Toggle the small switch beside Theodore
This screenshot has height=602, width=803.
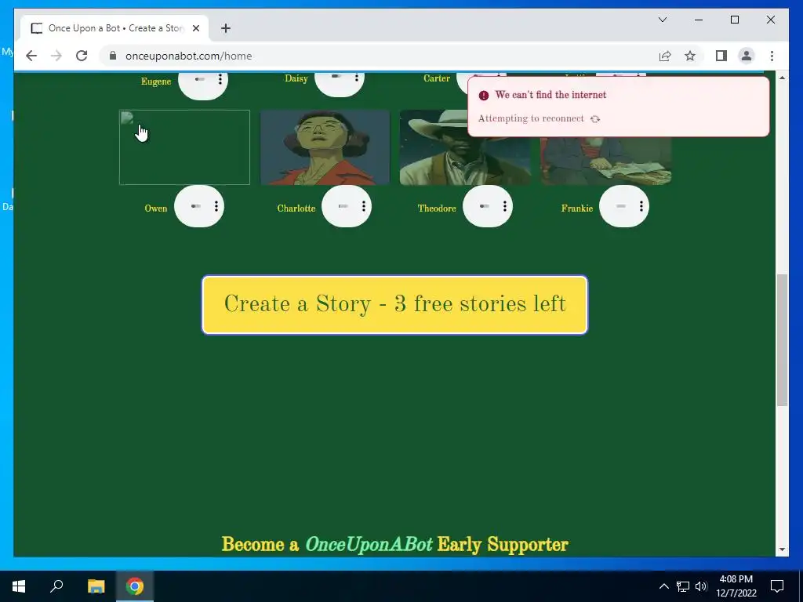484,206
